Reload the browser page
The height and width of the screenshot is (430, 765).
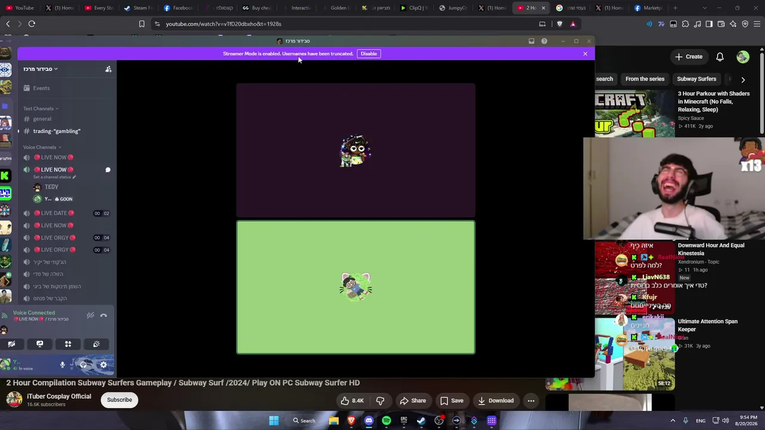32,24
